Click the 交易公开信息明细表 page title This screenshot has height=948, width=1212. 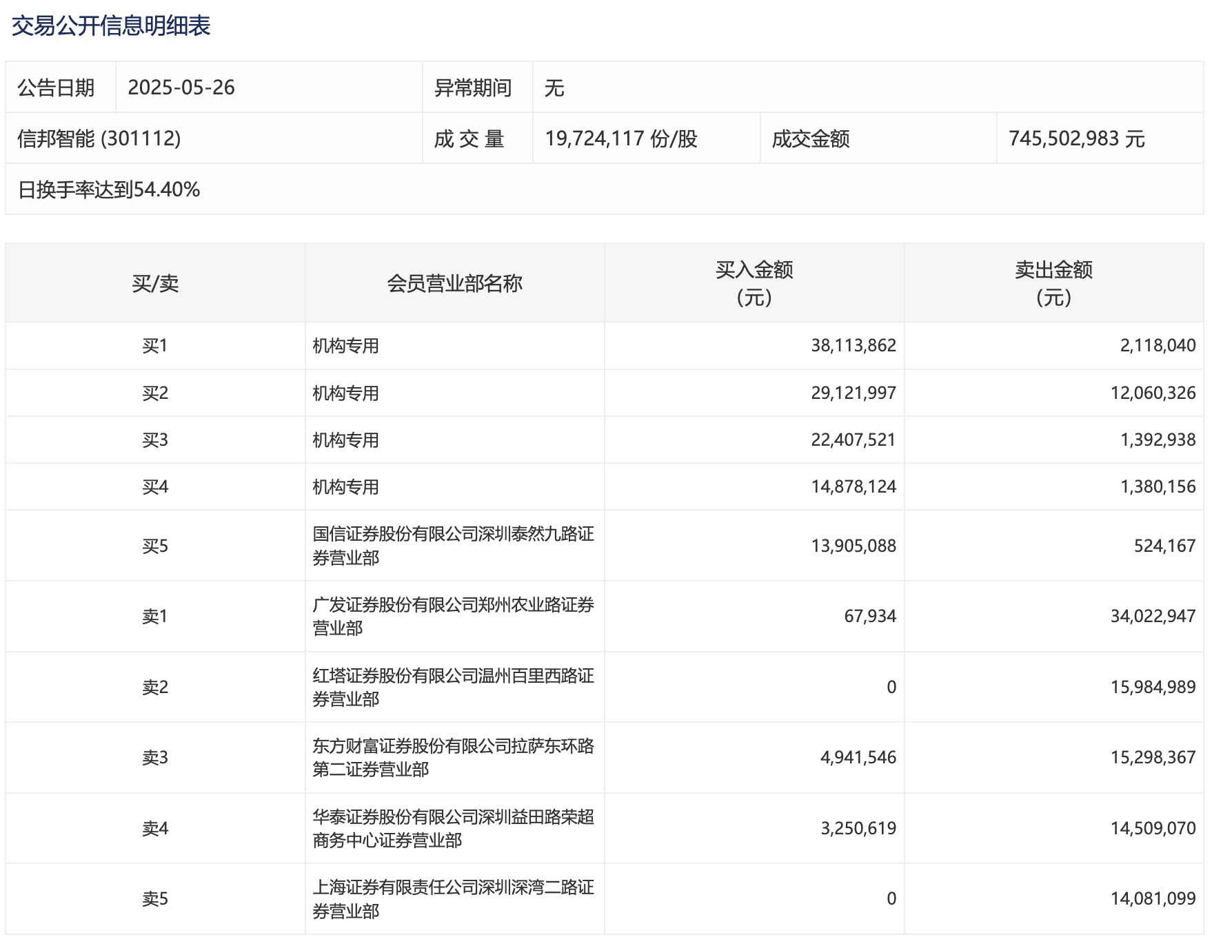click(111, 26)
